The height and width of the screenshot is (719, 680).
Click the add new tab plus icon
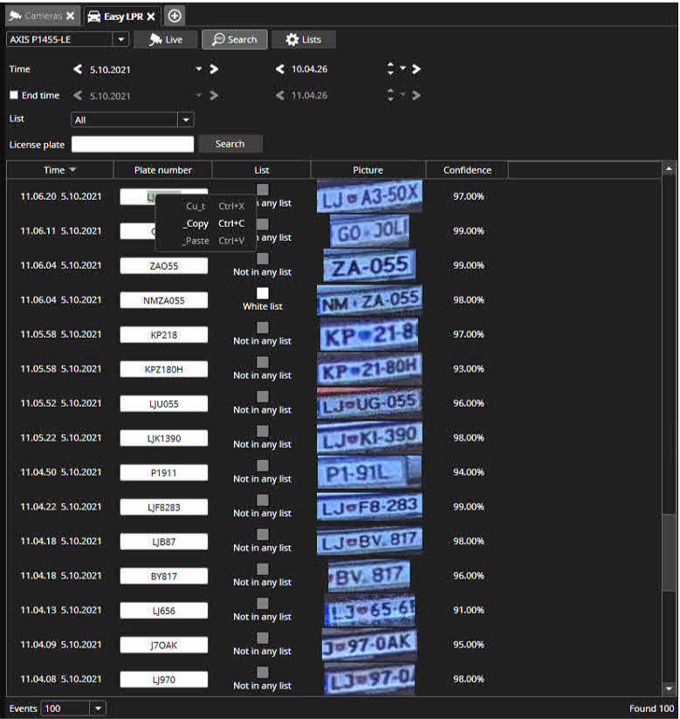(175, 16)
